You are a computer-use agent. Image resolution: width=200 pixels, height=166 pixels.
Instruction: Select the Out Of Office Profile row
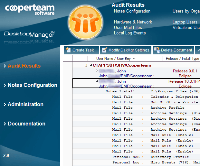pyautogui.click(x=136, y=102)
